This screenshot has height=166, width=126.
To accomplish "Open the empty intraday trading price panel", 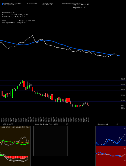I will [x=50, y=141].
